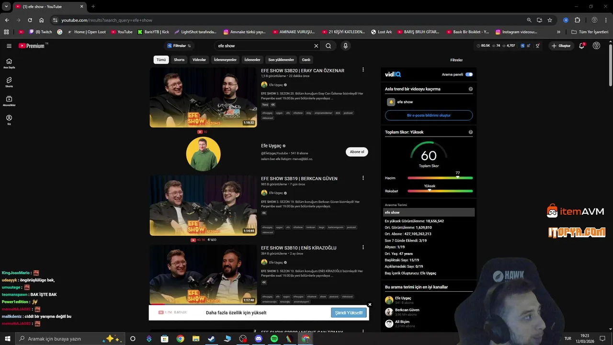Open Chrome extensions puzzle icon
Screen dimensions: 613x345
click(x=577, y=20)
